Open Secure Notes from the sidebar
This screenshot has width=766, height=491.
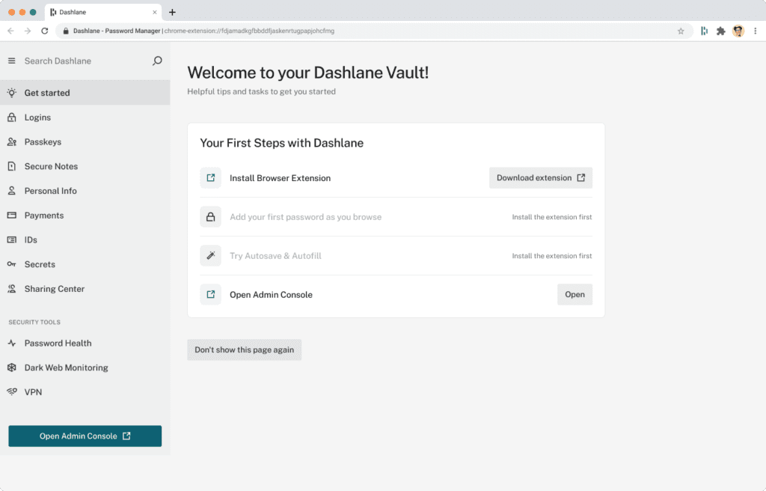pyautogui.click(x=11, y=165)
